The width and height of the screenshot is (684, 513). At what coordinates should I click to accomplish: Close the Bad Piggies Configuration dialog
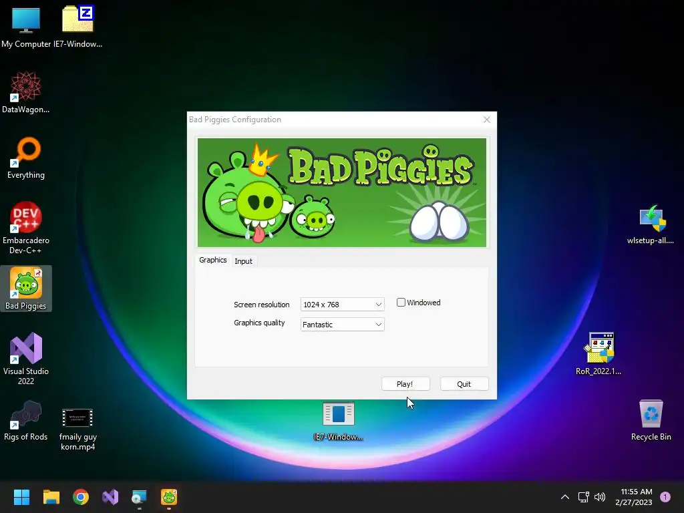coord(487,120)
